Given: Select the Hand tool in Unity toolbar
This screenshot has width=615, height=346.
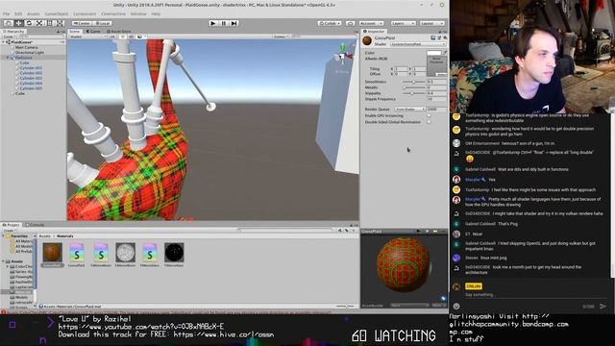Looking at the screenshot, I should coord(9,23).
